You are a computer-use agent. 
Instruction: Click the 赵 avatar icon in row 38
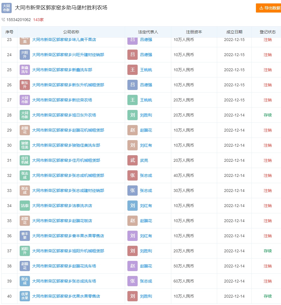[133, 266]
